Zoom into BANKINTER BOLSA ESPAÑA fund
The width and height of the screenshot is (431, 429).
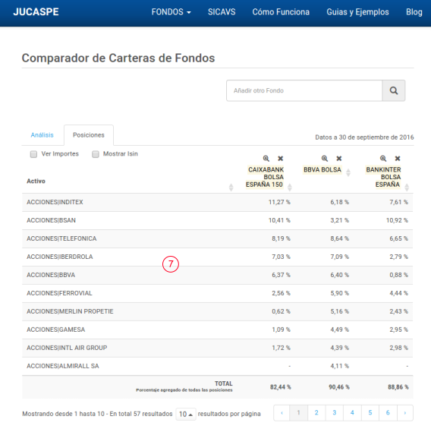tap(383, 159)
